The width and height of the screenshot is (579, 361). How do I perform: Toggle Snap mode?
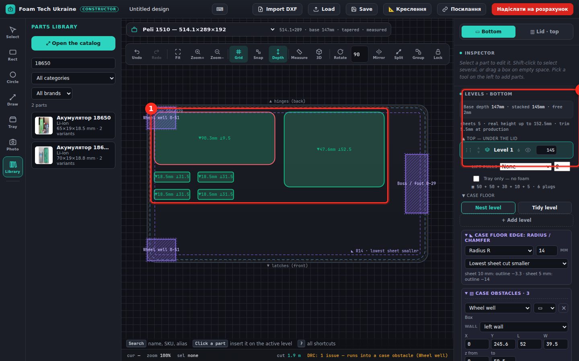258,54
